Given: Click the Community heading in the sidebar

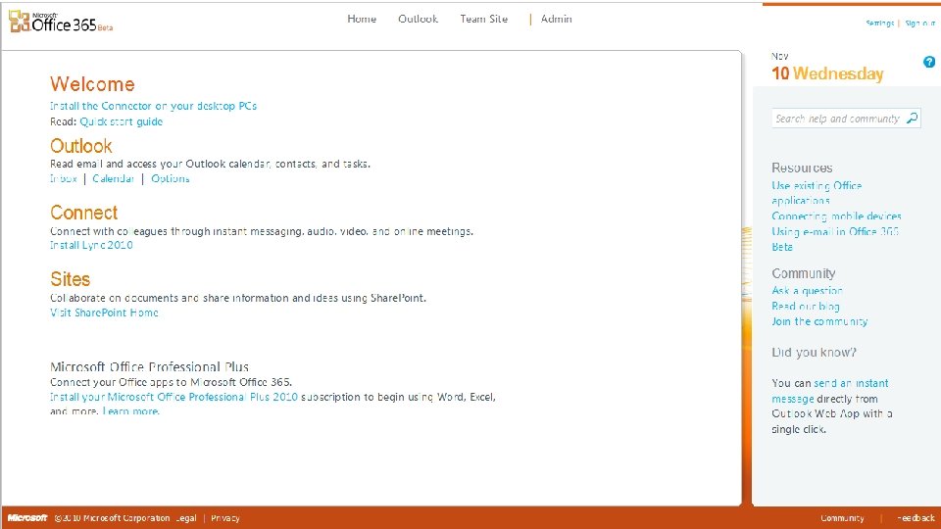Looking at the screenshot, I should 804,273.
